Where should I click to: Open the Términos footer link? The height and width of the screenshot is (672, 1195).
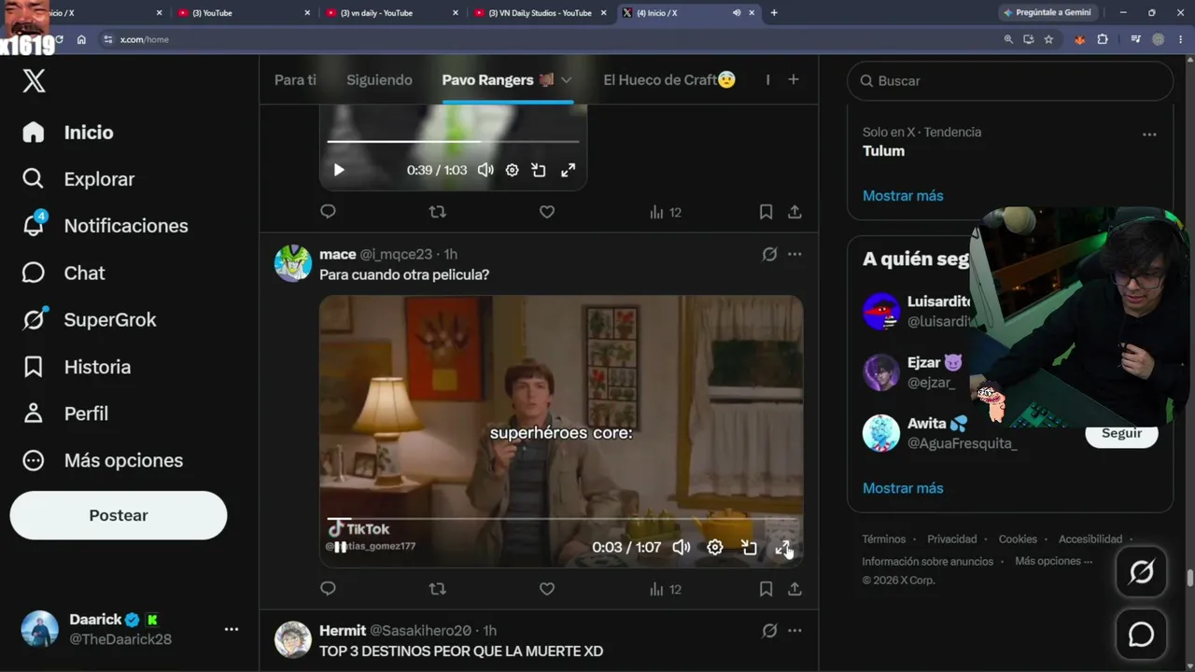click(x=884, y=539)
